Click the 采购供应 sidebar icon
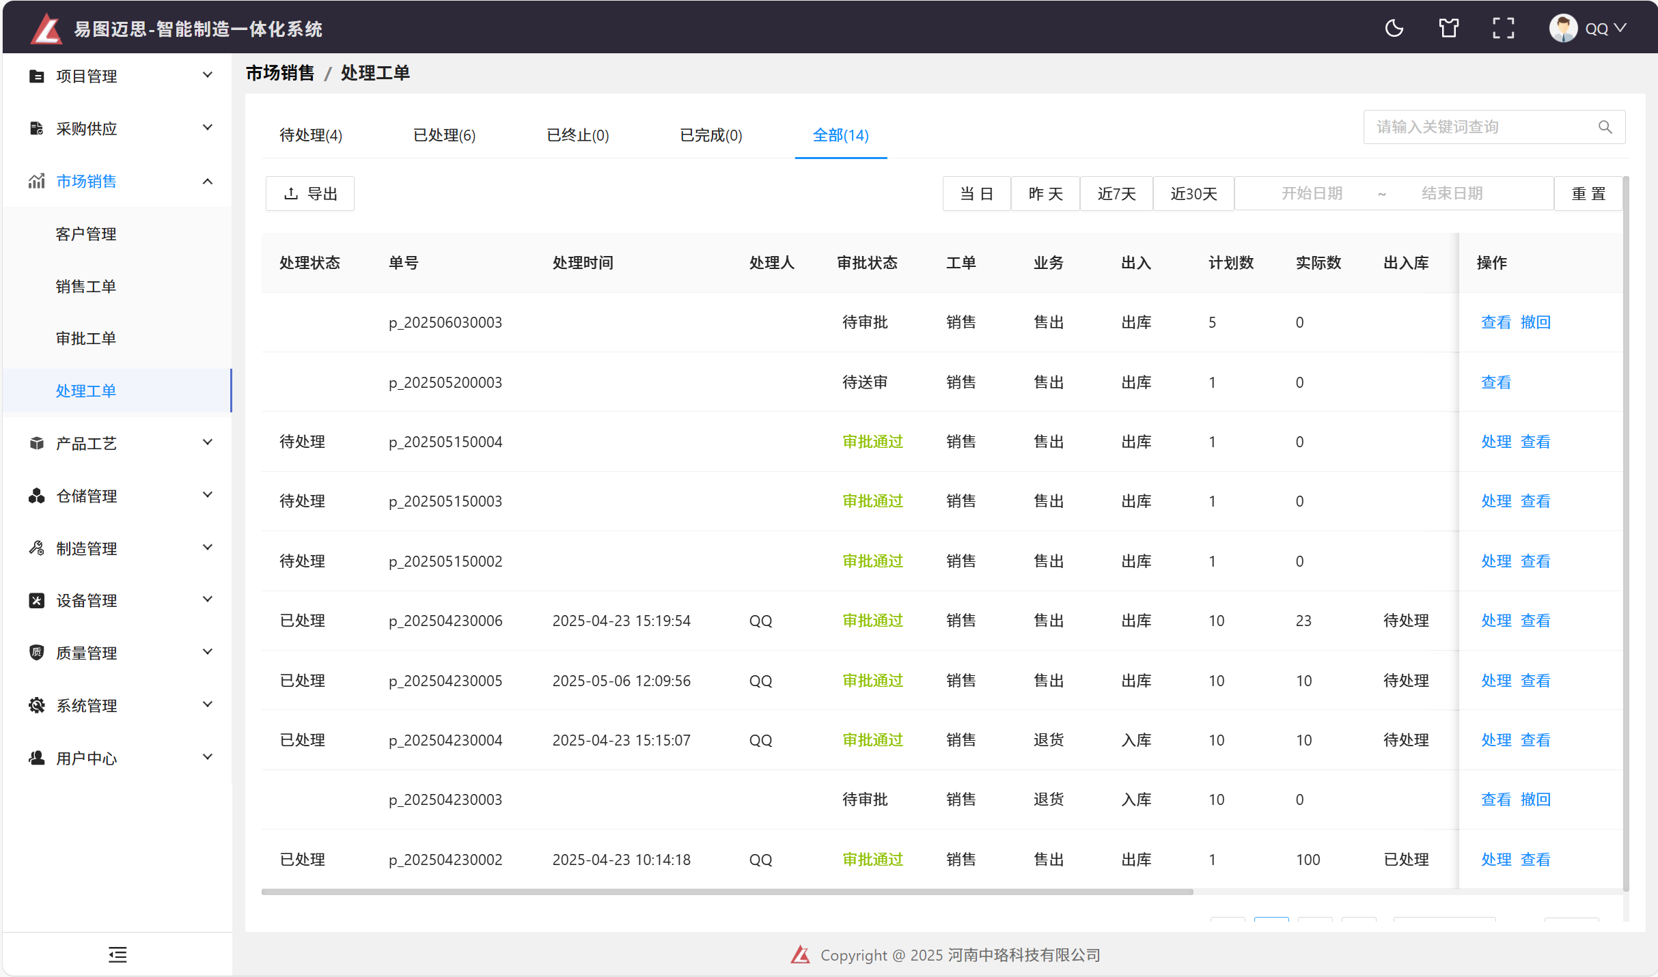 click(x=37, y=128)
